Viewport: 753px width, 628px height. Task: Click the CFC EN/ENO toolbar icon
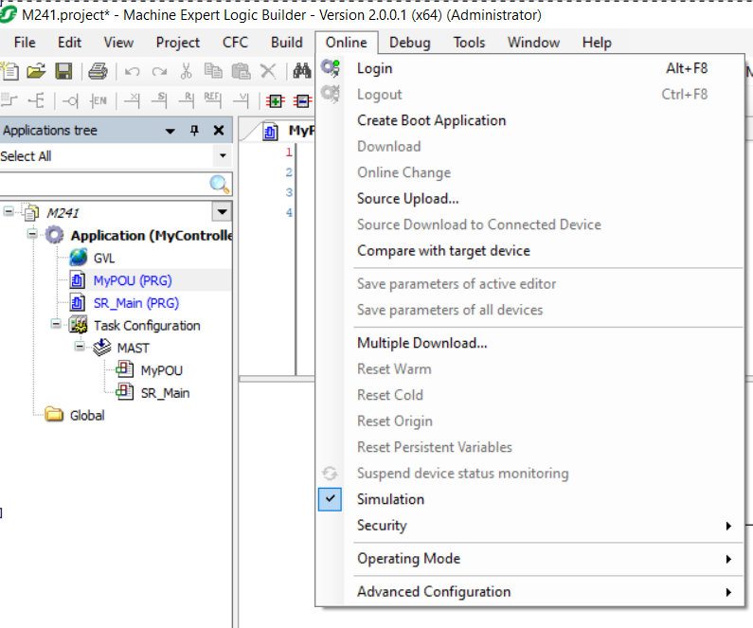pos(98,100)
